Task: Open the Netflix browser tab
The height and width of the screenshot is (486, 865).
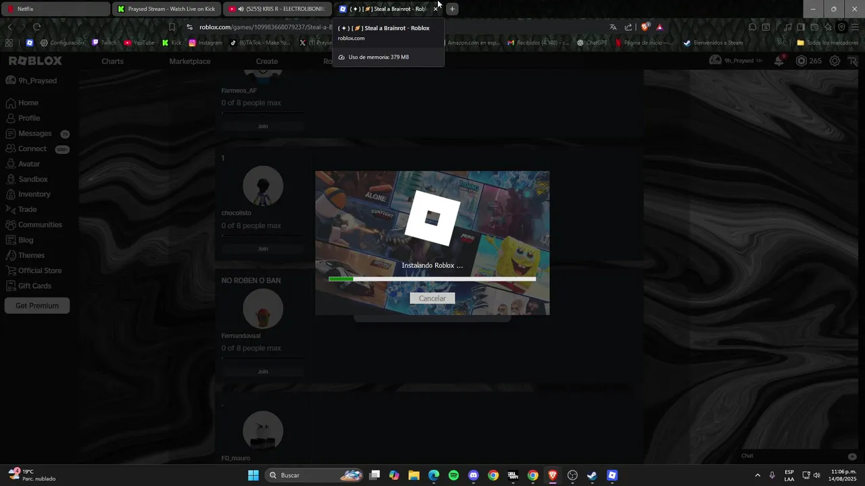Action: pos(55,9)
